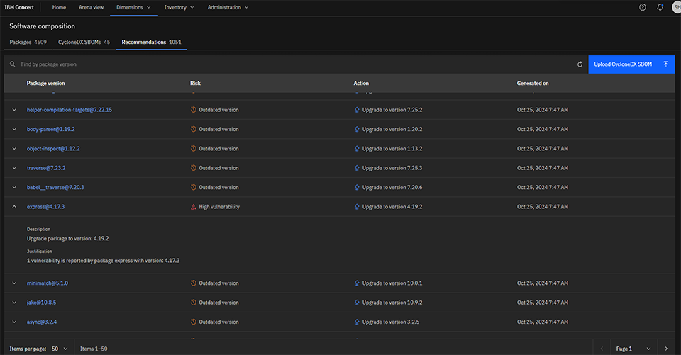Open the Inventory menu

coord(179,7)
